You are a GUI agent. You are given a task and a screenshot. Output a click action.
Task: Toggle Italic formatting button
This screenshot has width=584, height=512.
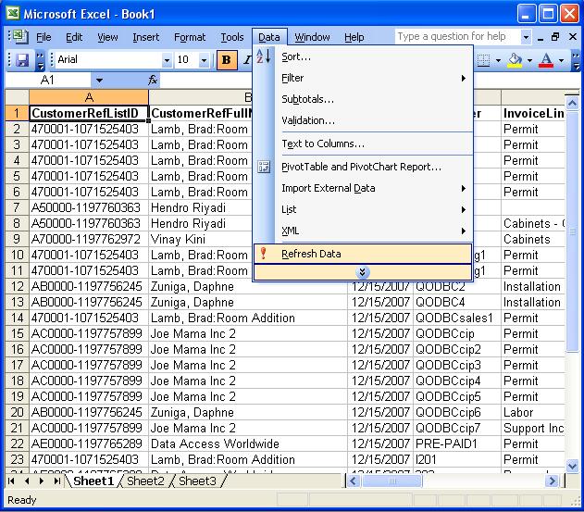click(247, 59)
